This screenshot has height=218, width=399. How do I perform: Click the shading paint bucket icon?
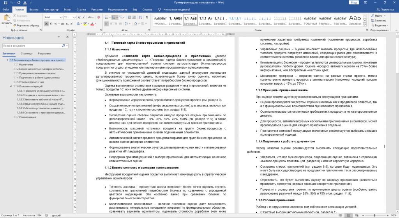coord(136,24)
